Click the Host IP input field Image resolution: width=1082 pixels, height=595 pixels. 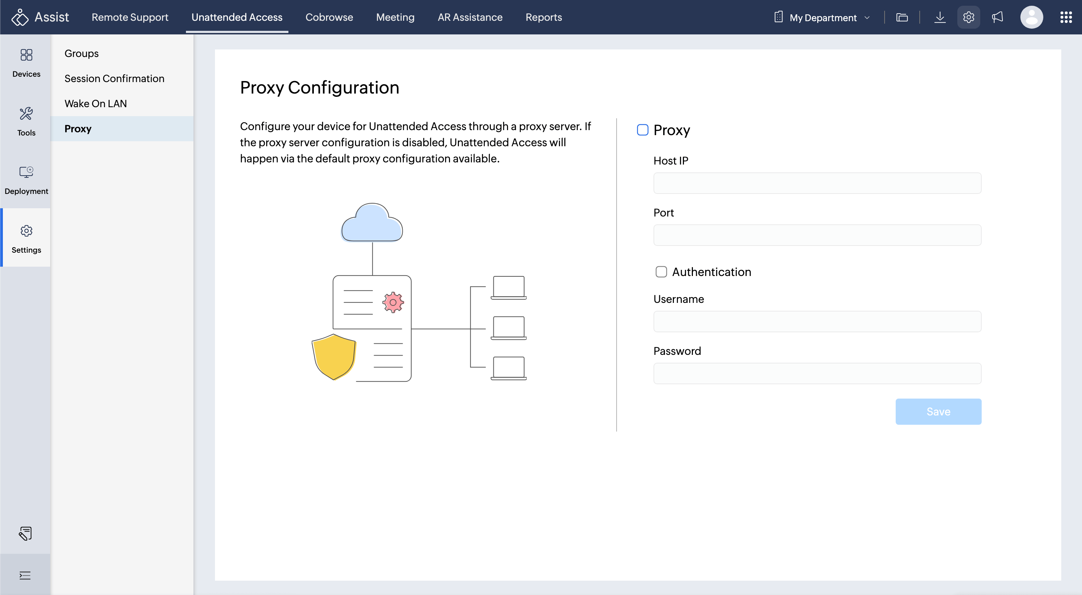point(817,183)
